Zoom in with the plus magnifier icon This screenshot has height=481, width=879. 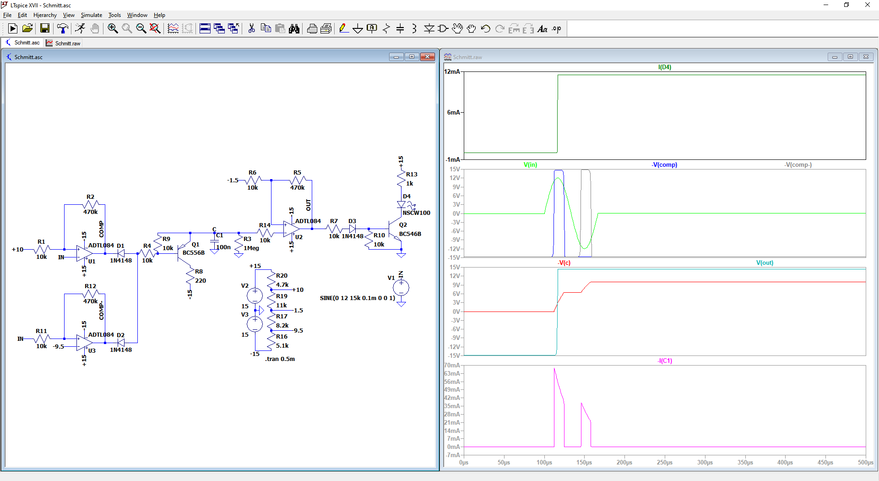[x=113, y=29]
